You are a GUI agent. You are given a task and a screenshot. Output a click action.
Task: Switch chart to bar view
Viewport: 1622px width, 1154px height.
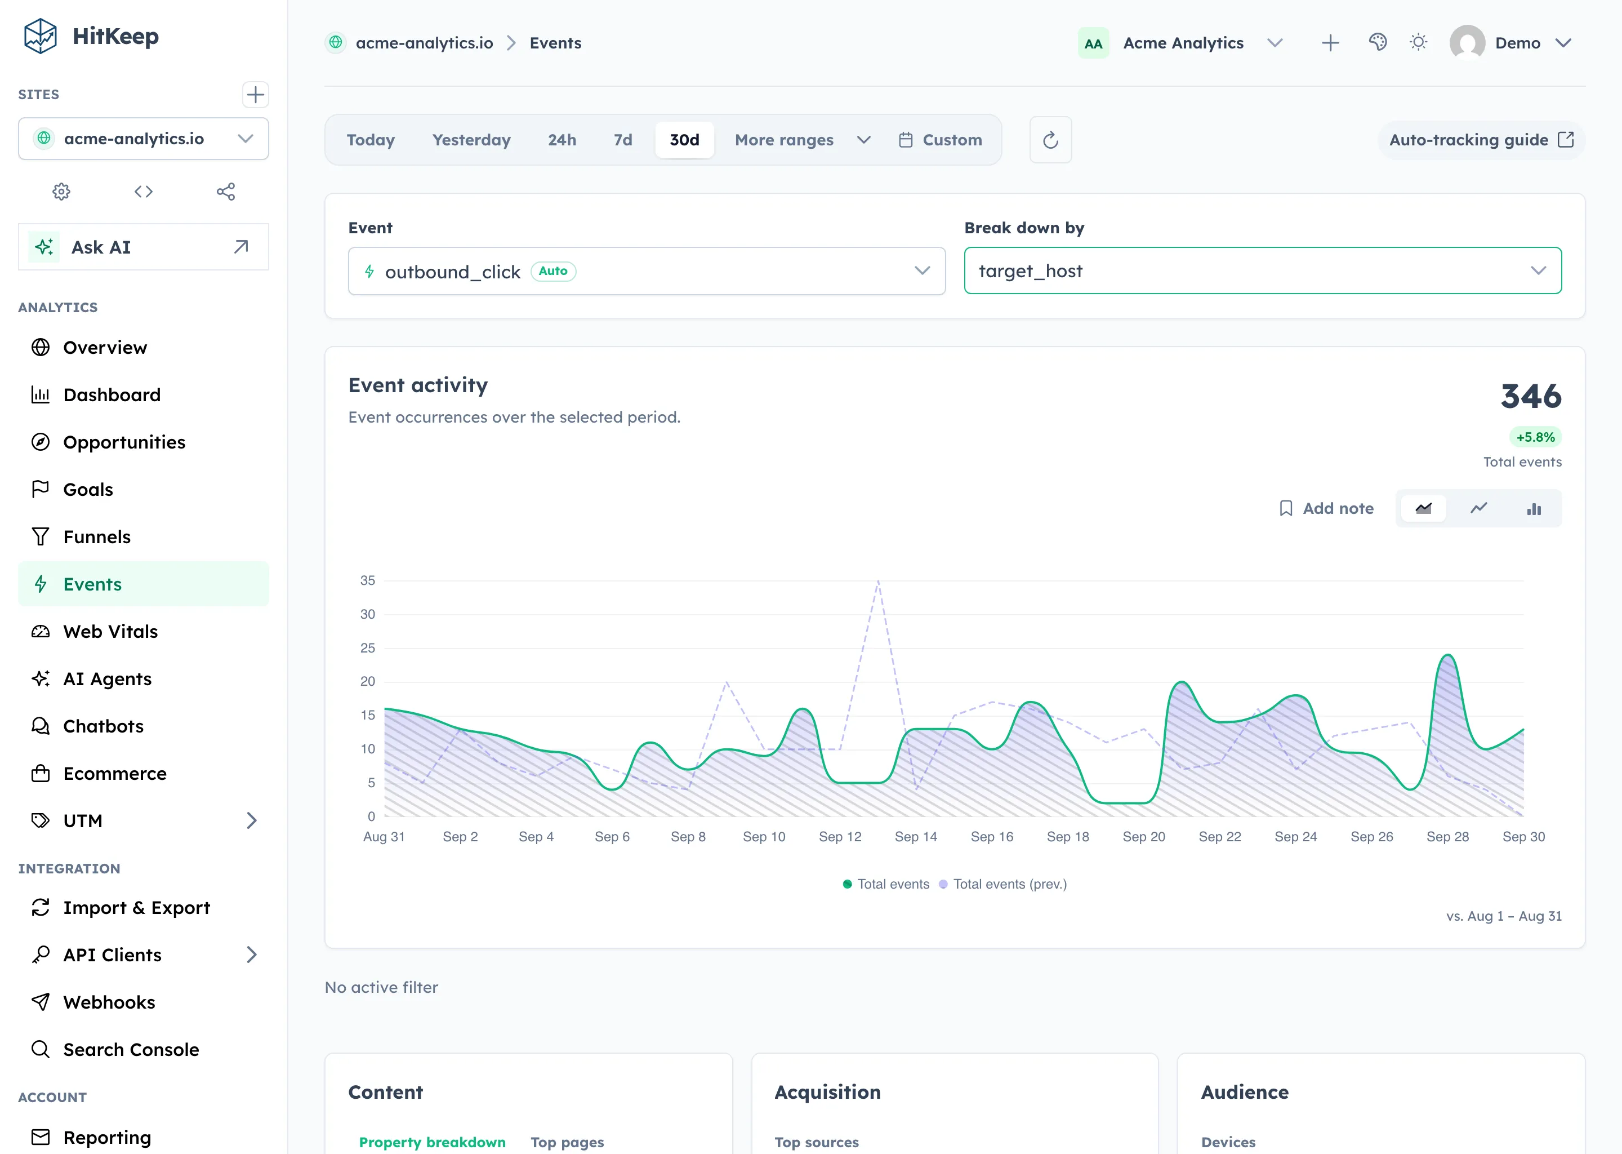tap(1534, 509)
